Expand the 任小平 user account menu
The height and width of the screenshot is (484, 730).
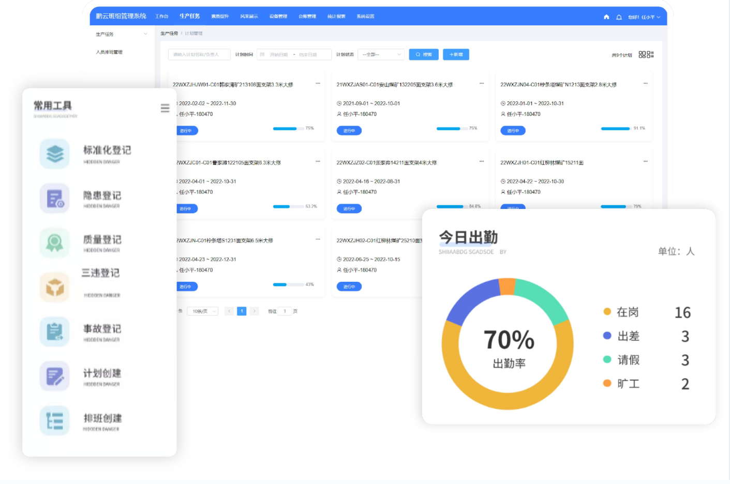coord(645,17)
